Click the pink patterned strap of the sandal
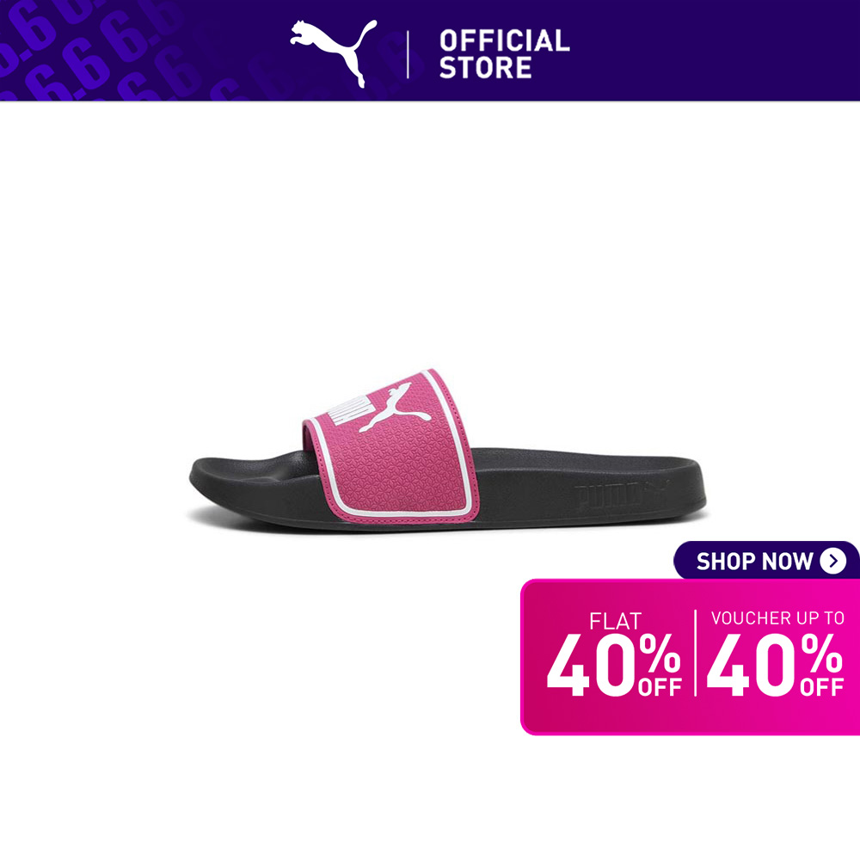 [x=391, y=446]
